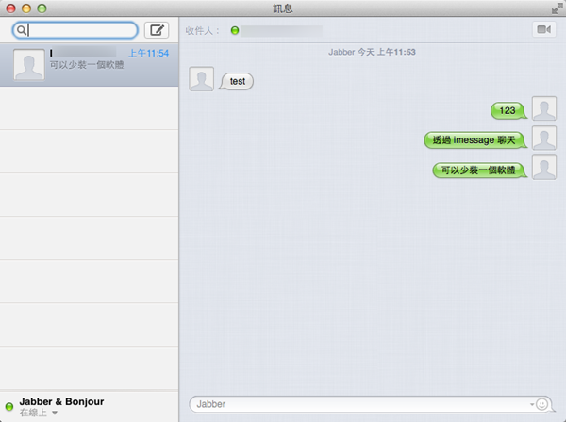Image resolution: width=566 pixels, height=422 pixels.
Task: Click the magnifier icon in search field
Action: coord(21,30)
